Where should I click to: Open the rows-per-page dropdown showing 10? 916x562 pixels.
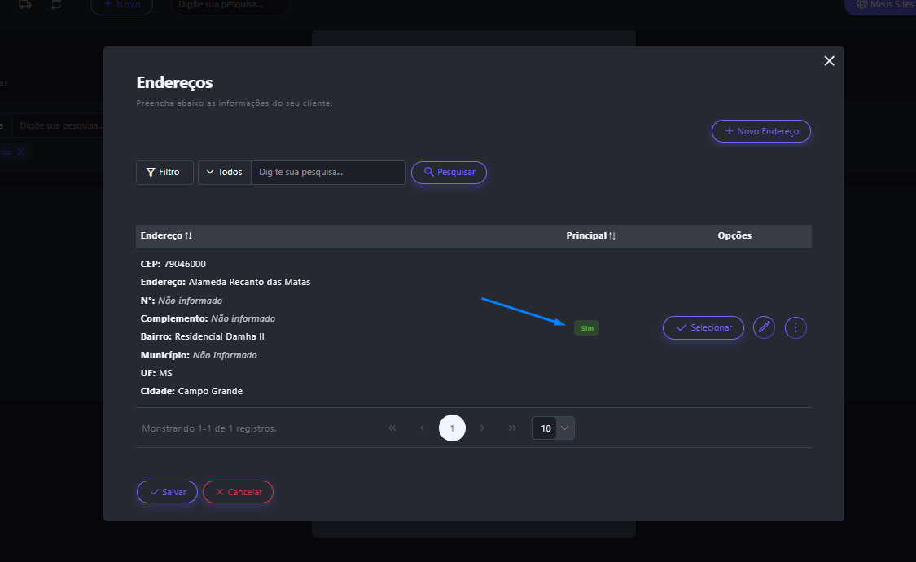tap(554, 428)
